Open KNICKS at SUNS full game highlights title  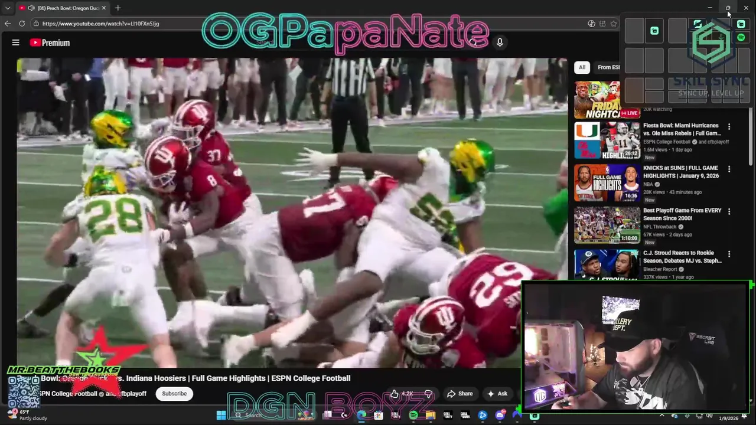click(681, 172)
